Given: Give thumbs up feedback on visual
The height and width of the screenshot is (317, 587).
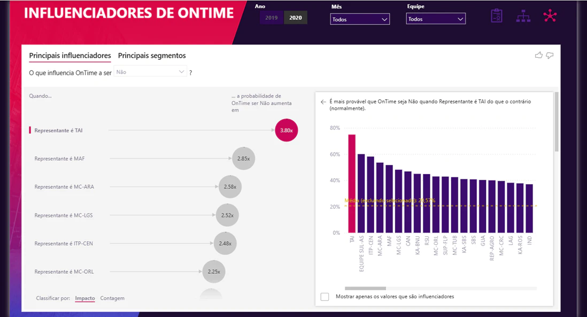Looking at the screenshot, I should click(x=539, y=56).
